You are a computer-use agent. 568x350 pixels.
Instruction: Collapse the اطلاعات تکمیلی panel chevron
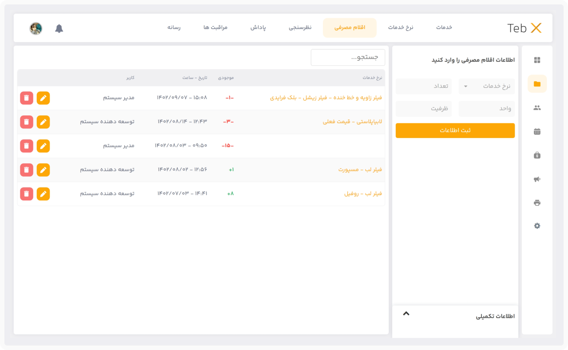click(x=406, y=314)
